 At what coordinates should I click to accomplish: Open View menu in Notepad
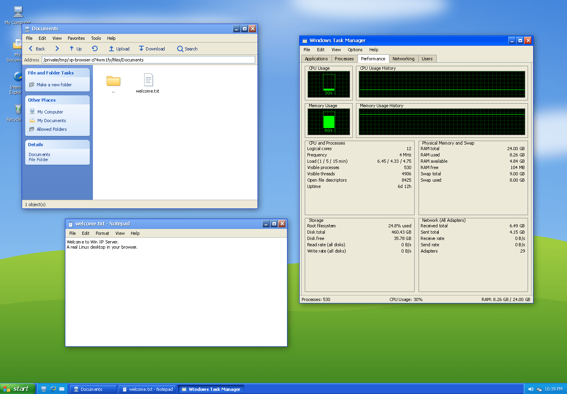(x=120, y=233)
